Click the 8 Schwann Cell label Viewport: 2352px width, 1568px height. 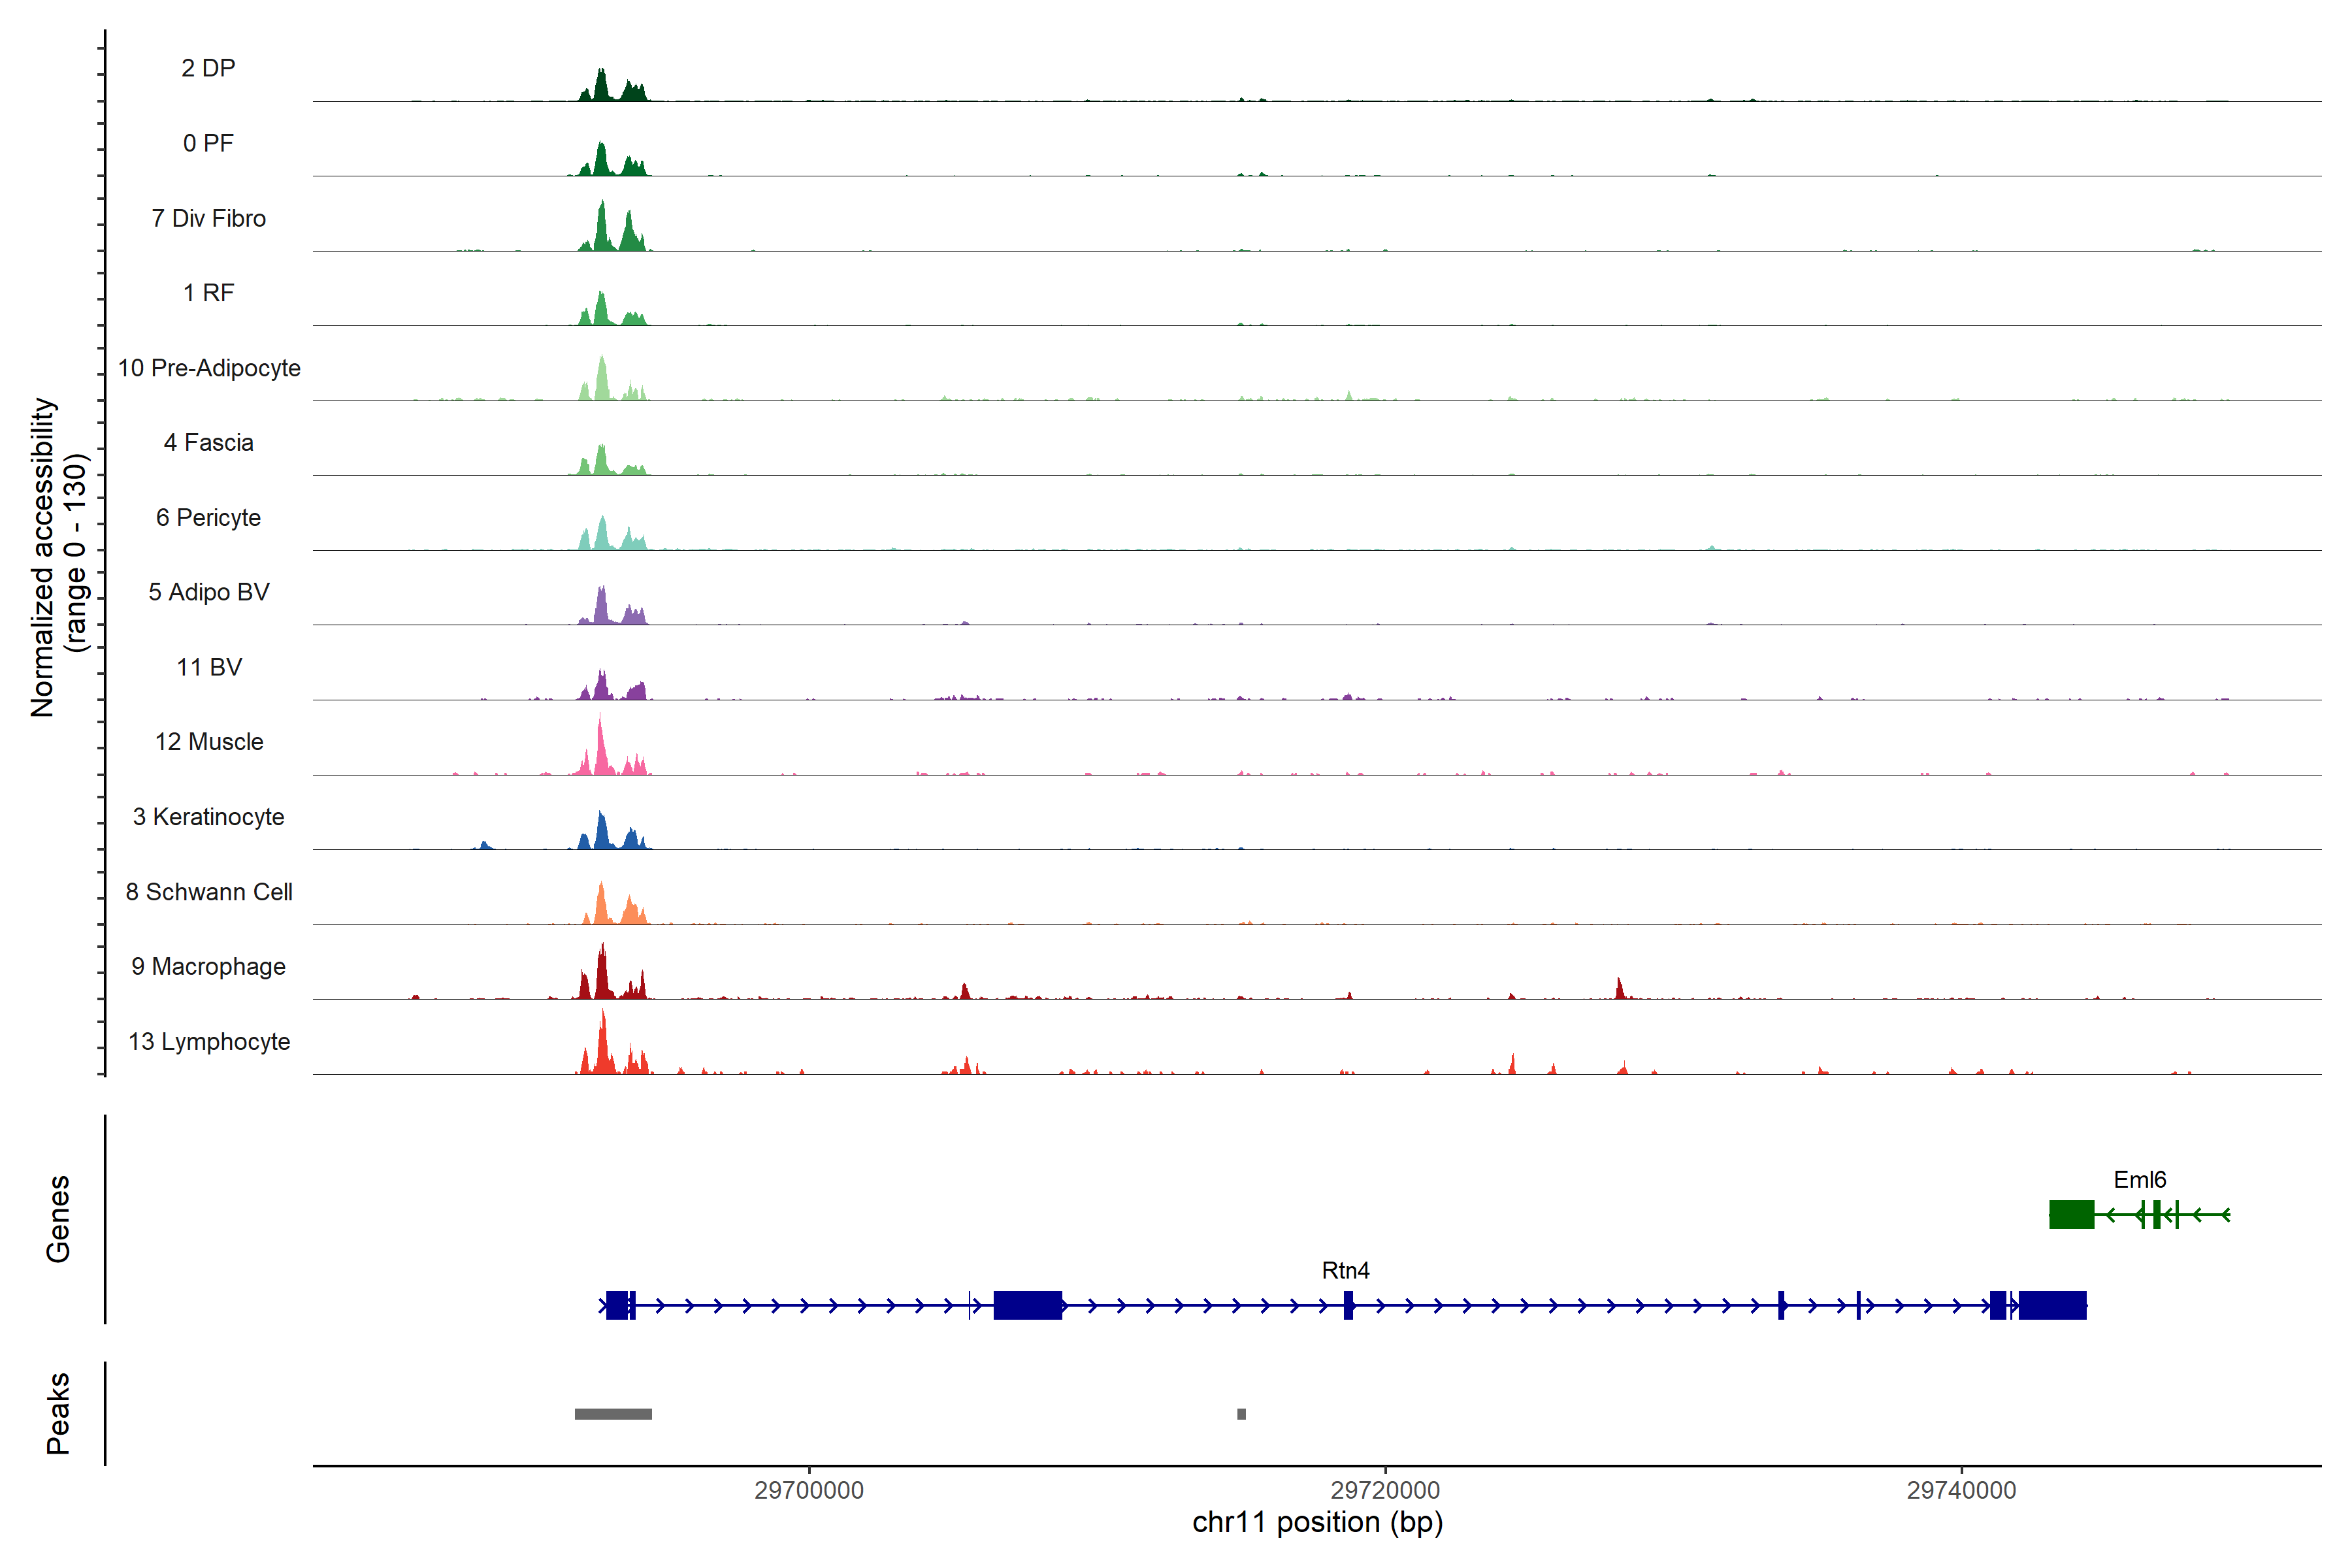pyautogui.click(x=209, y=891)
